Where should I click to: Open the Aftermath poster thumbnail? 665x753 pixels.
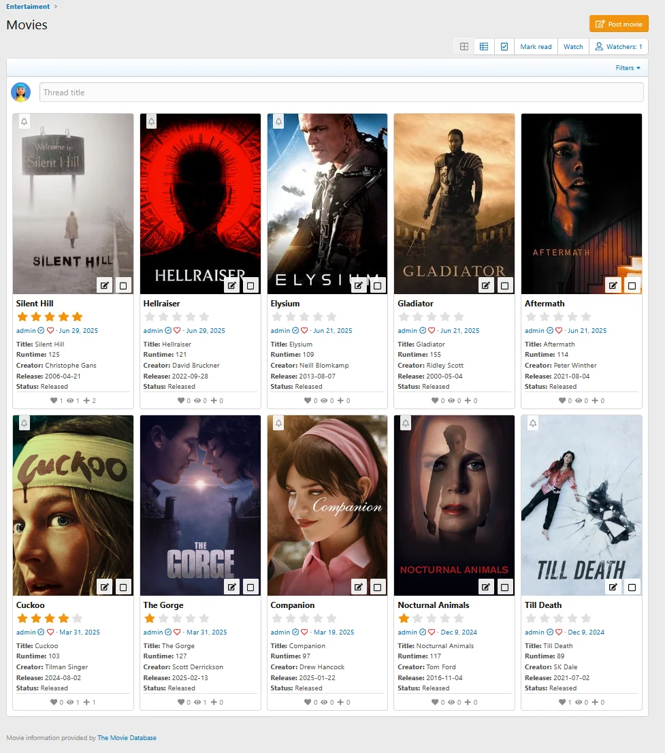[x=581, y=204]
